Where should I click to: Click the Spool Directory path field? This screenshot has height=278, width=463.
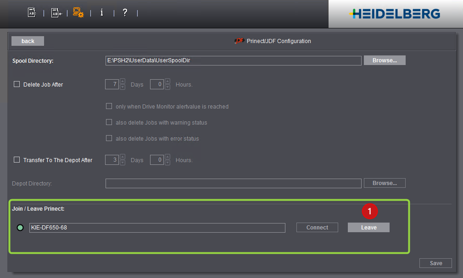[233, 60]
